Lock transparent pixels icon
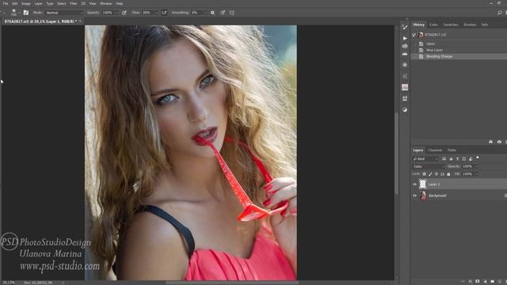The height and width of the screenshot is (285, 507). [x=425, y=174]
